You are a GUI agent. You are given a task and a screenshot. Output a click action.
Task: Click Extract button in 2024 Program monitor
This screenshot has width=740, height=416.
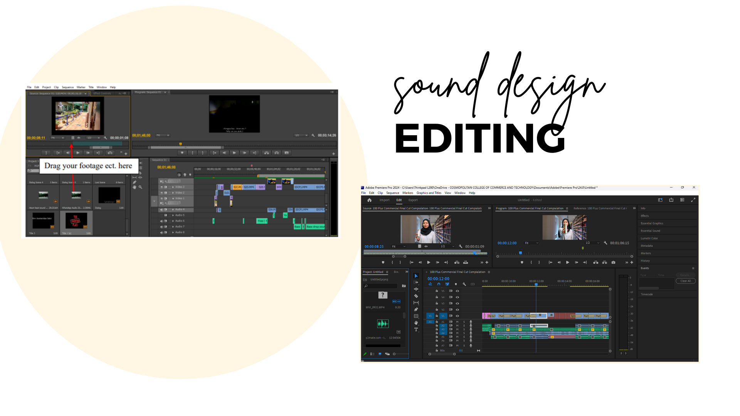coord(604,262)
